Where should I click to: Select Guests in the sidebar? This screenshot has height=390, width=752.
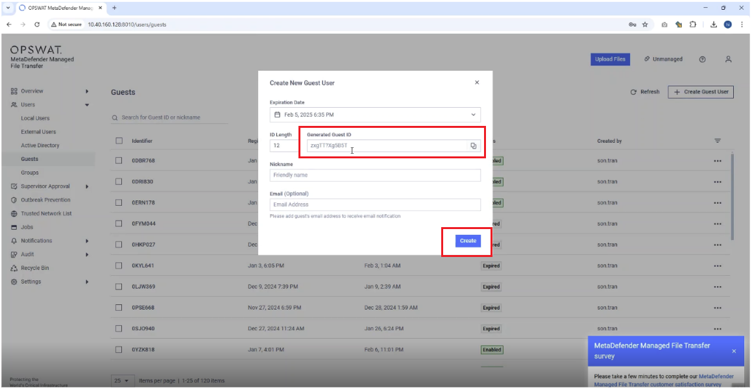tap(29, 159)
